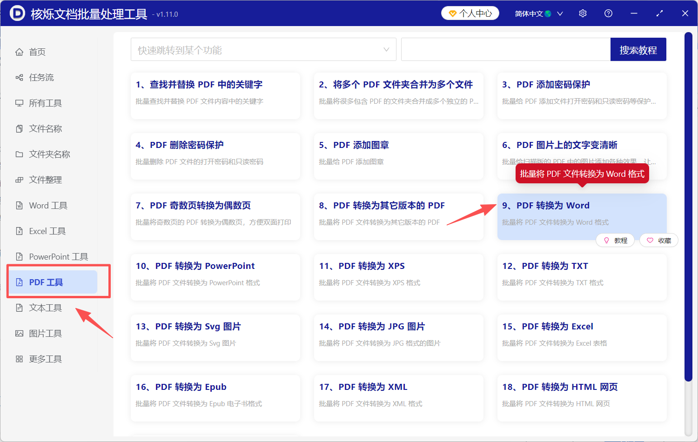Click the Excel 工具 sidebar icon
Viewport: 698px width, 442px height.
tap(19, 231)
